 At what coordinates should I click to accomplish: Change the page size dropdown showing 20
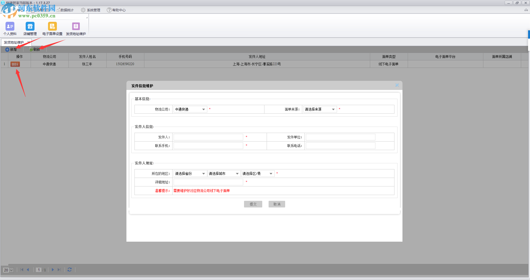[8, 270]
